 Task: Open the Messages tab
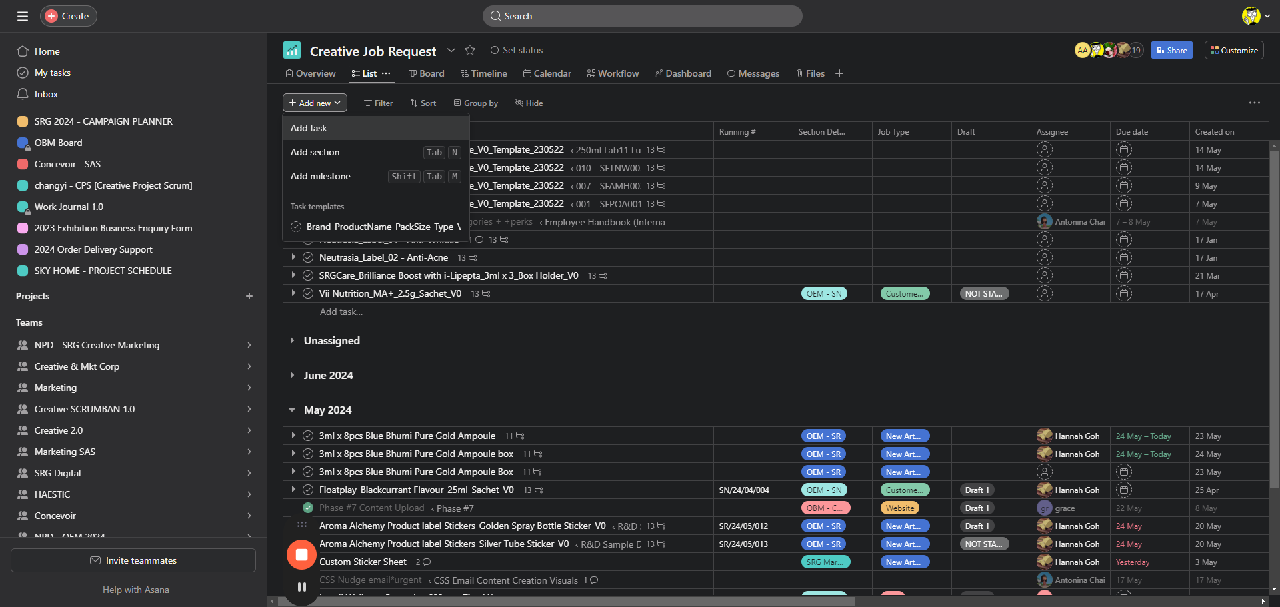(753, 73)
